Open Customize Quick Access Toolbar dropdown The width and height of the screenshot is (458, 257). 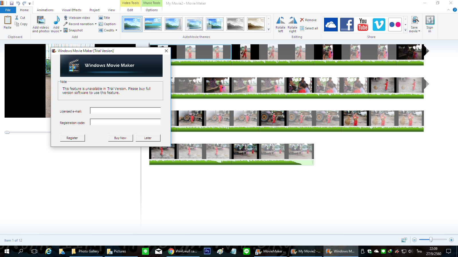pyautogui.click(x=29, y=4)
